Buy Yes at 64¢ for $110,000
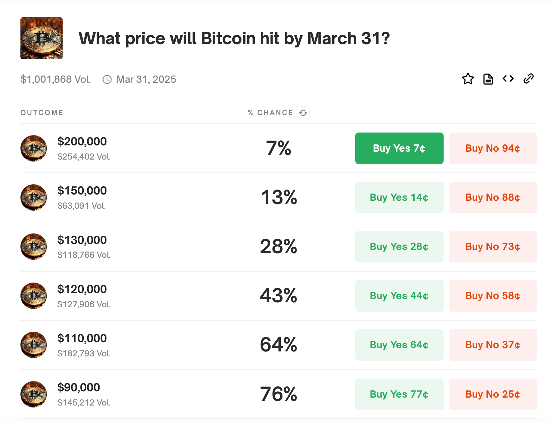Screen dimensions: 553x422 [x=399, y=345]
